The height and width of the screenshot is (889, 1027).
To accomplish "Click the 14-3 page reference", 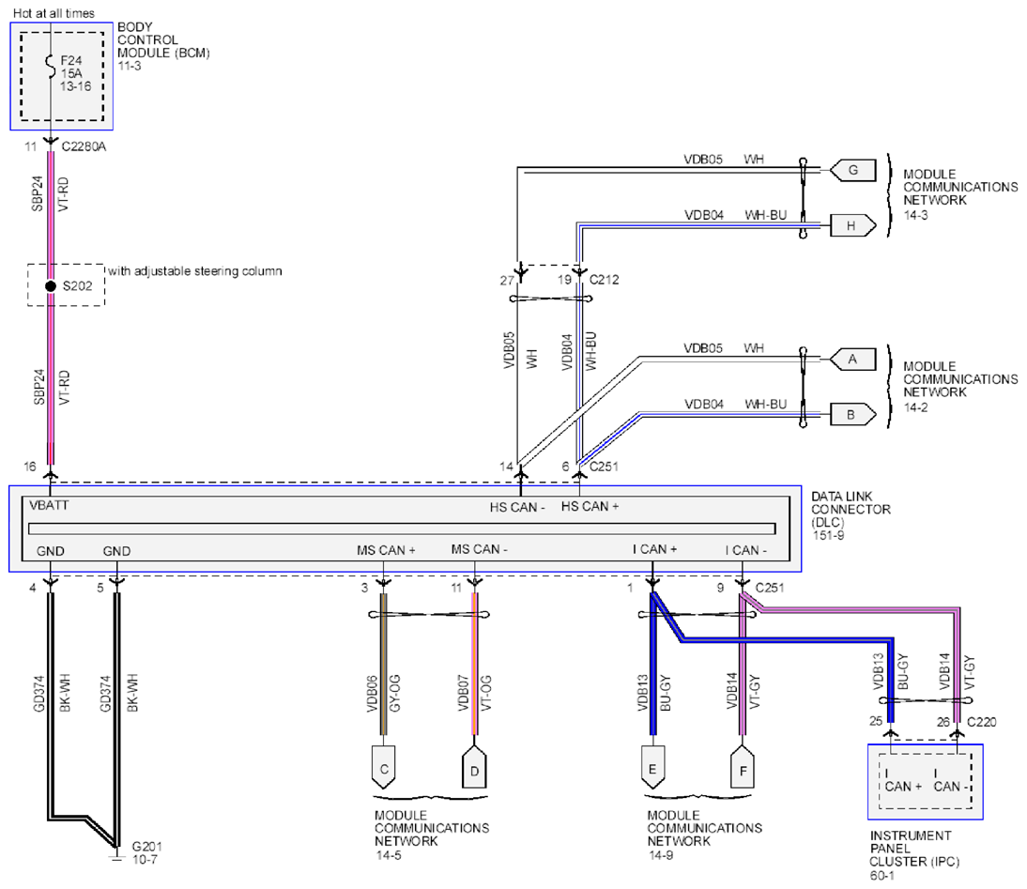I will (x=915, y=215).
